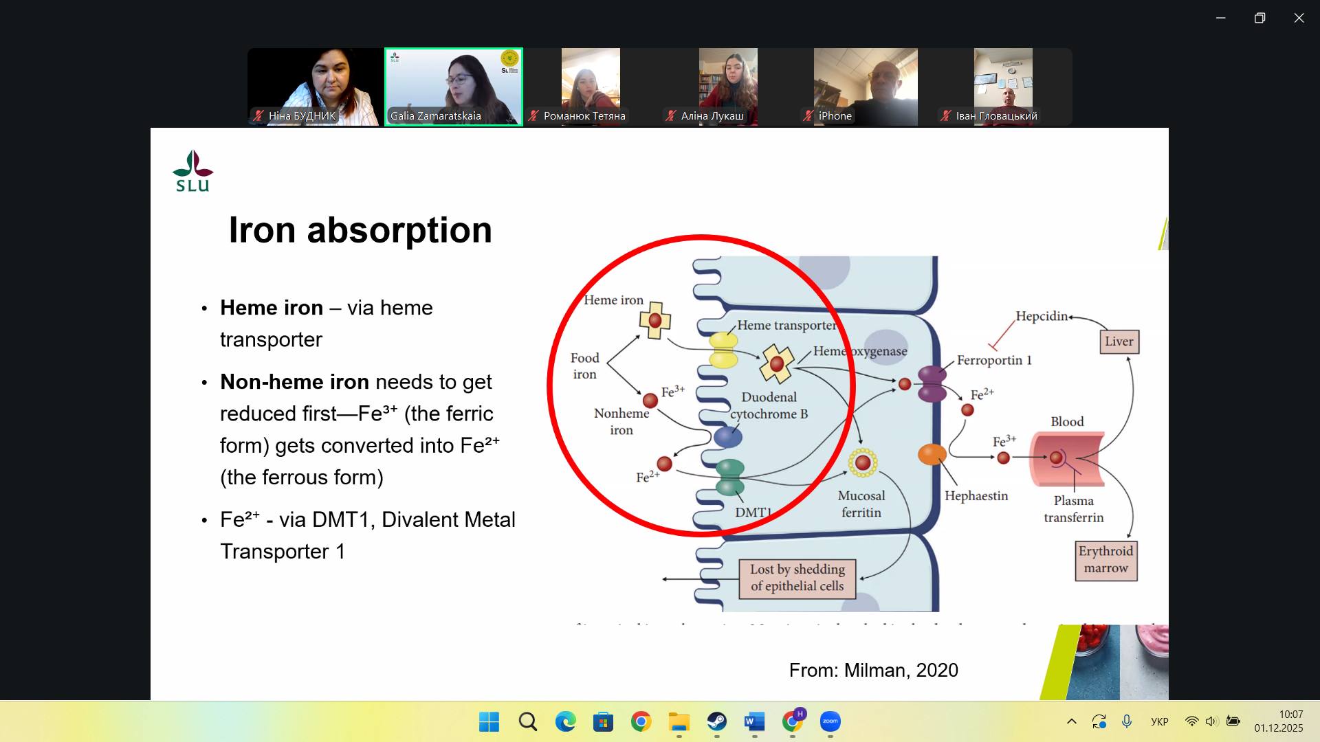
Task: Expand hidden system tray icons chevron
Action: pyautogui.click(x=1071, y=721)
